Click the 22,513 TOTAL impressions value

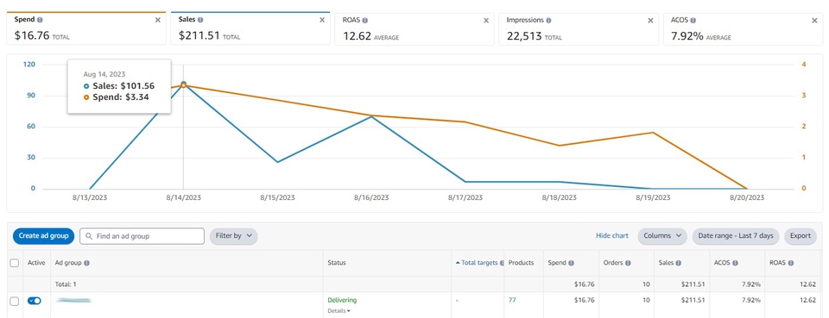click(534, 36)
